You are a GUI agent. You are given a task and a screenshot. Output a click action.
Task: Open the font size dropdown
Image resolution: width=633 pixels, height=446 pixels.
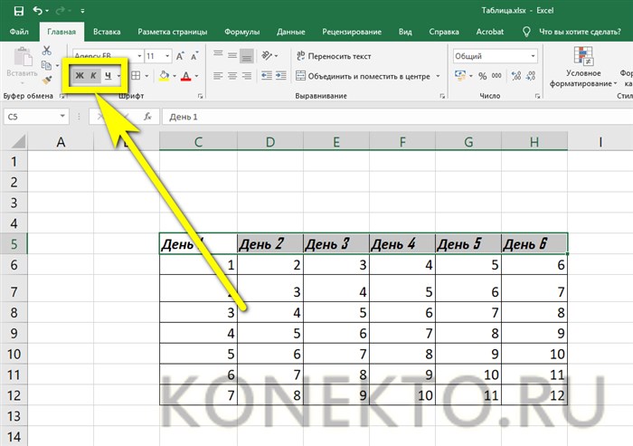pyautogui.click(x=167, y=56)
